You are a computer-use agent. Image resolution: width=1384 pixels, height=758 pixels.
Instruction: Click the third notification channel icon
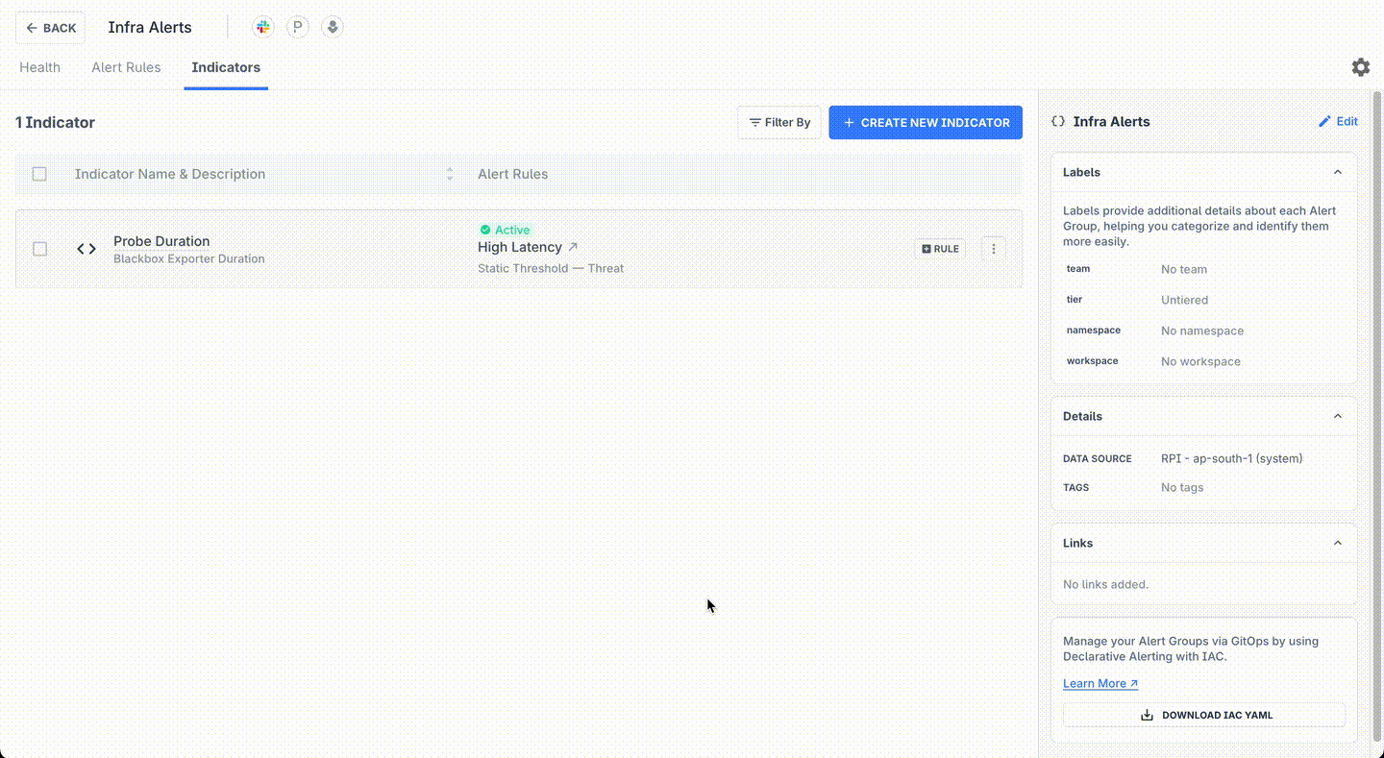[x=333, y=28]
